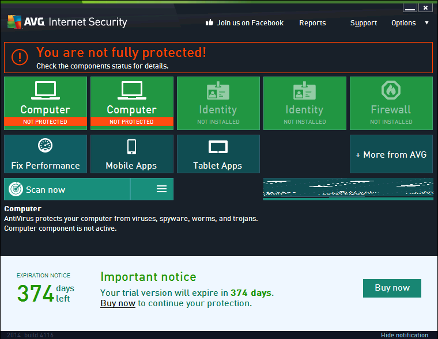This screenshot has height=339, width=438.
Task: Click the Tablet Apps tablet icon
Action: (x=218, y=147)
